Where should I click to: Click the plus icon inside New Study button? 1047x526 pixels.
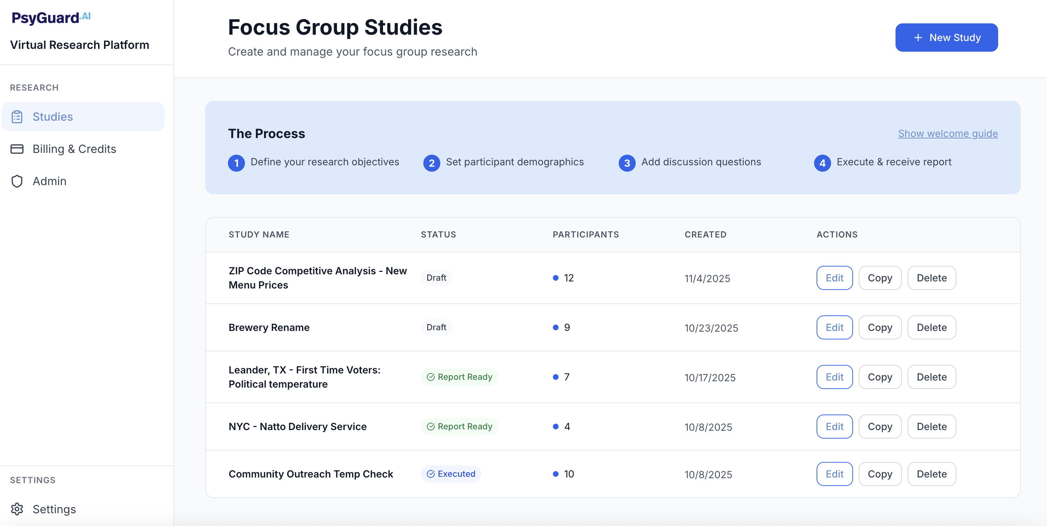click(918, 38)
